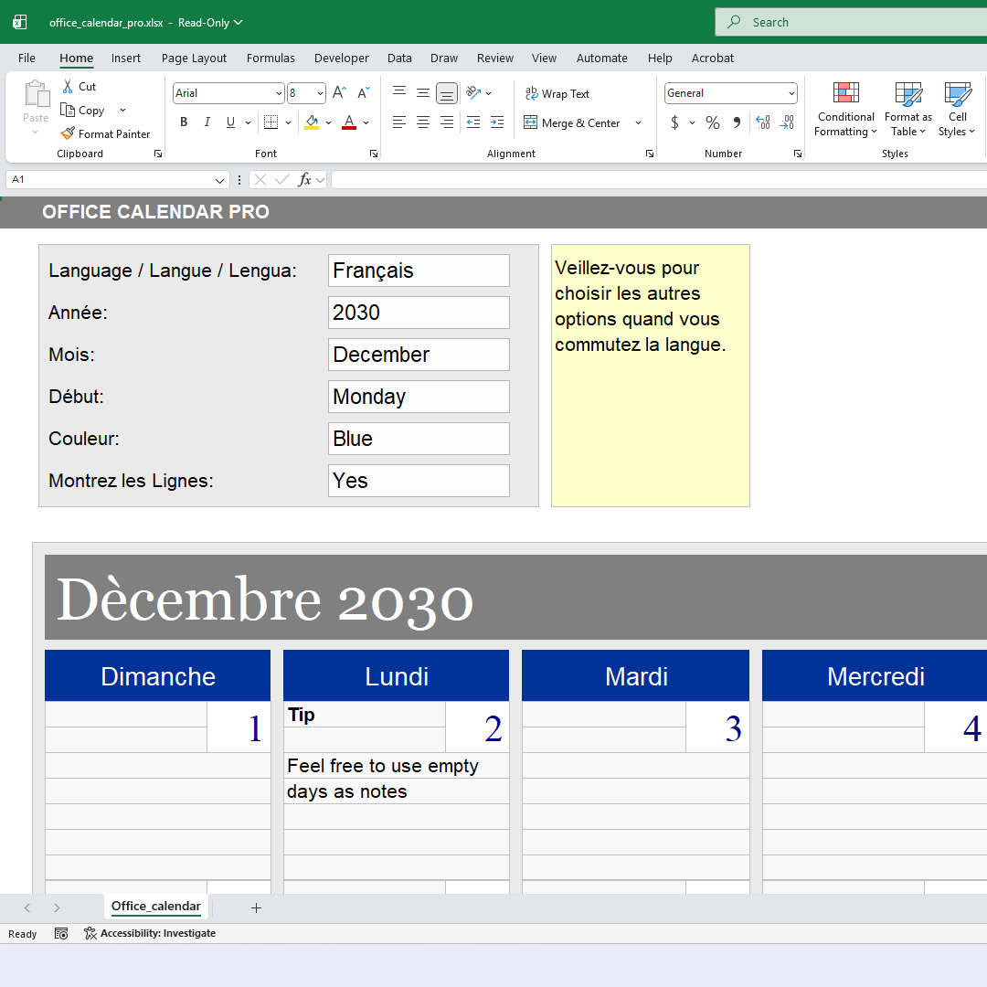Toggle underline formatting
The image size is (987, 987).
229,122
